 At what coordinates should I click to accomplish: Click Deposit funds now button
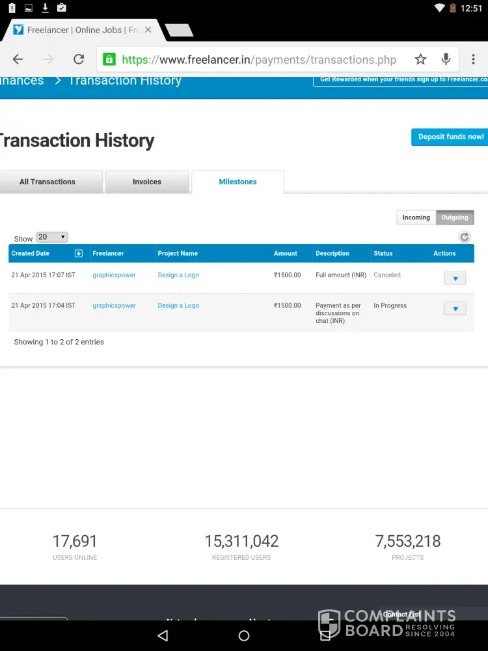[450, 137]
